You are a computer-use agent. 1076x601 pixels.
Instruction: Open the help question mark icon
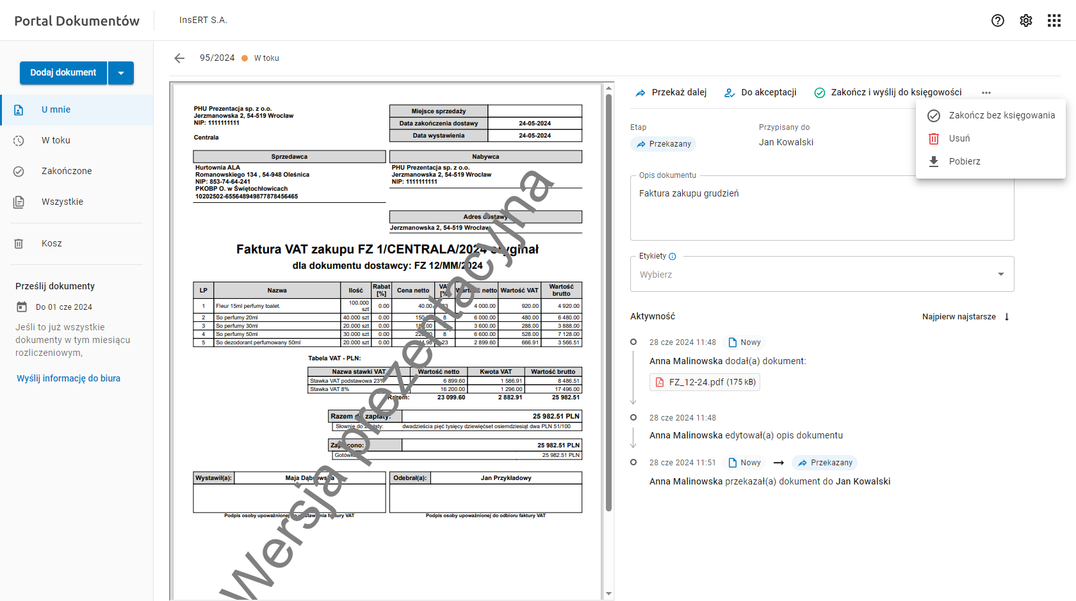coord(998,20)
